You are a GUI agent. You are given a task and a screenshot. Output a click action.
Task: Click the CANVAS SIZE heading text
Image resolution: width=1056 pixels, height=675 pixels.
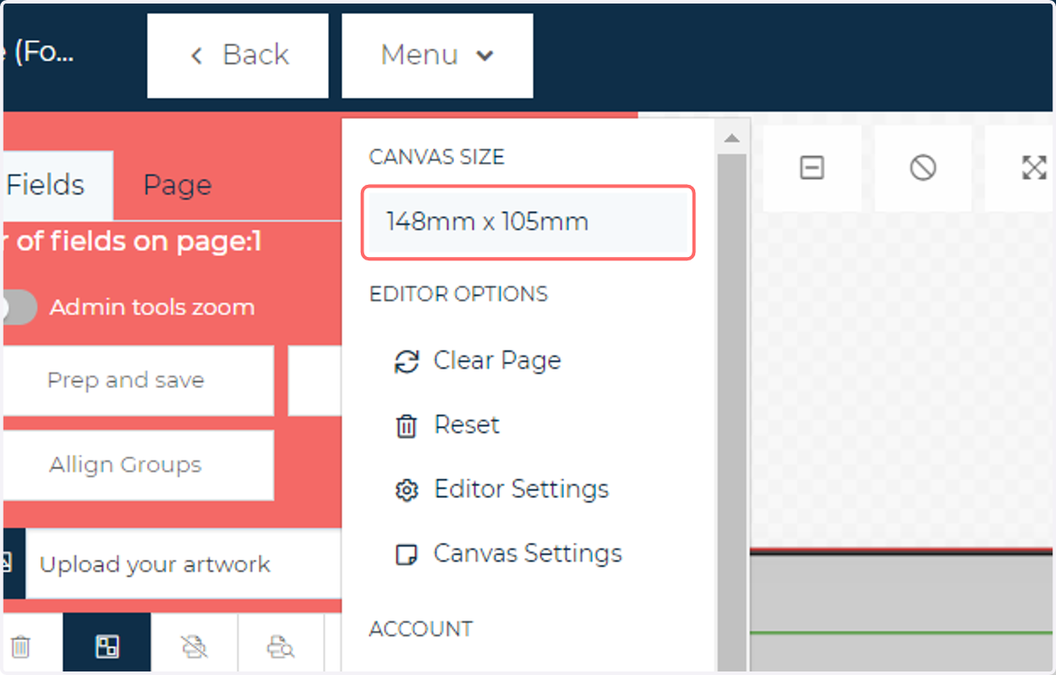tap(436, 158)
